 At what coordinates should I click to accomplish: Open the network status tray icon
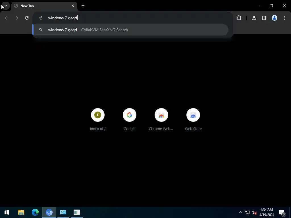(248, 212)
